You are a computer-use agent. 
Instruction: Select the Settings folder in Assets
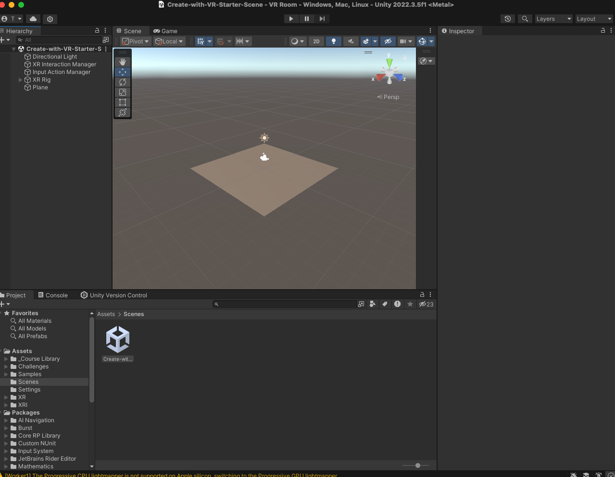click(29, 390)
